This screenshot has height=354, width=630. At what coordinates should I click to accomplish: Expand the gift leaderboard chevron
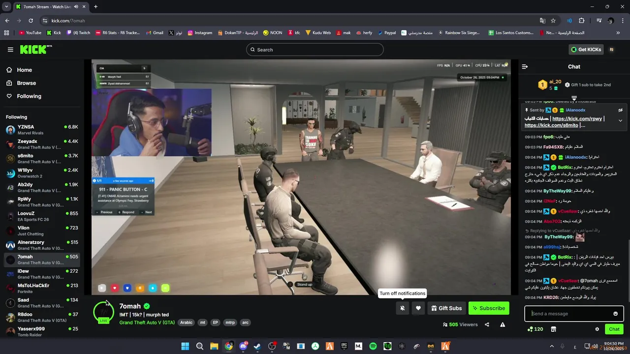[x=574, y=98]
